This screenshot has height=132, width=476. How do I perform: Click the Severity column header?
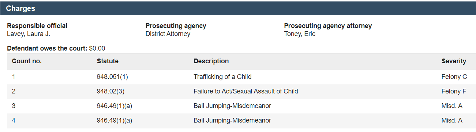454,61
